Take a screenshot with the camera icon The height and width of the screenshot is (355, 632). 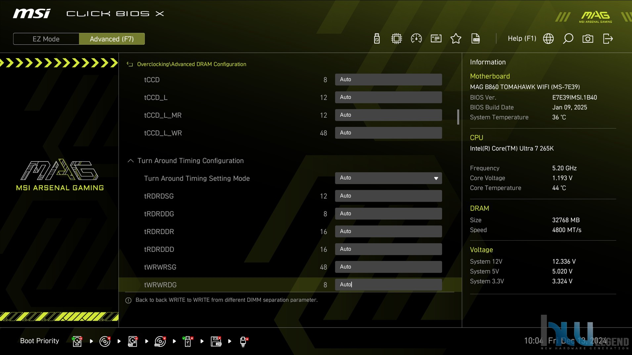(x=588, y=39)
